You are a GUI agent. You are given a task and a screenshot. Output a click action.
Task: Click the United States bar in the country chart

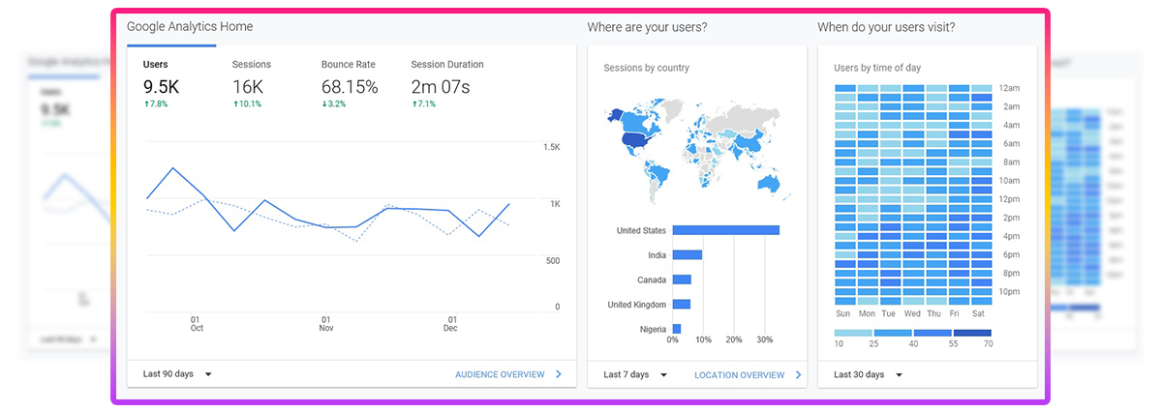(x=725, y=230)
